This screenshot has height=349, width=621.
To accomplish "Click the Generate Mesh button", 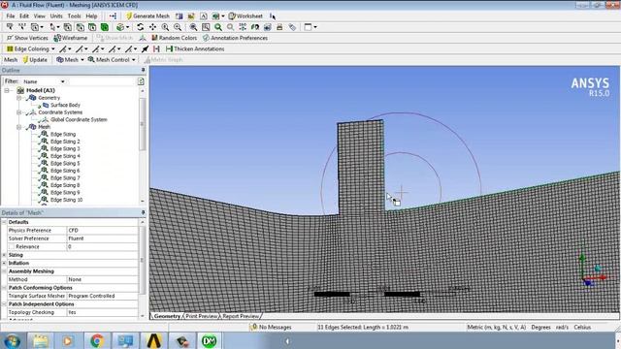I will click(147, 16).
